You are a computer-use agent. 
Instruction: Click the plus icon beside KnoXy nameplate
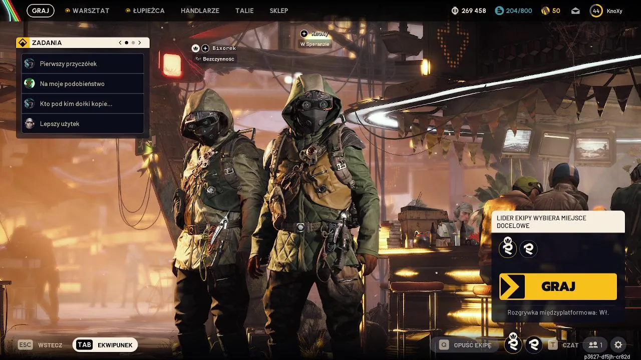pyautogui.click(x=304, y=33)
